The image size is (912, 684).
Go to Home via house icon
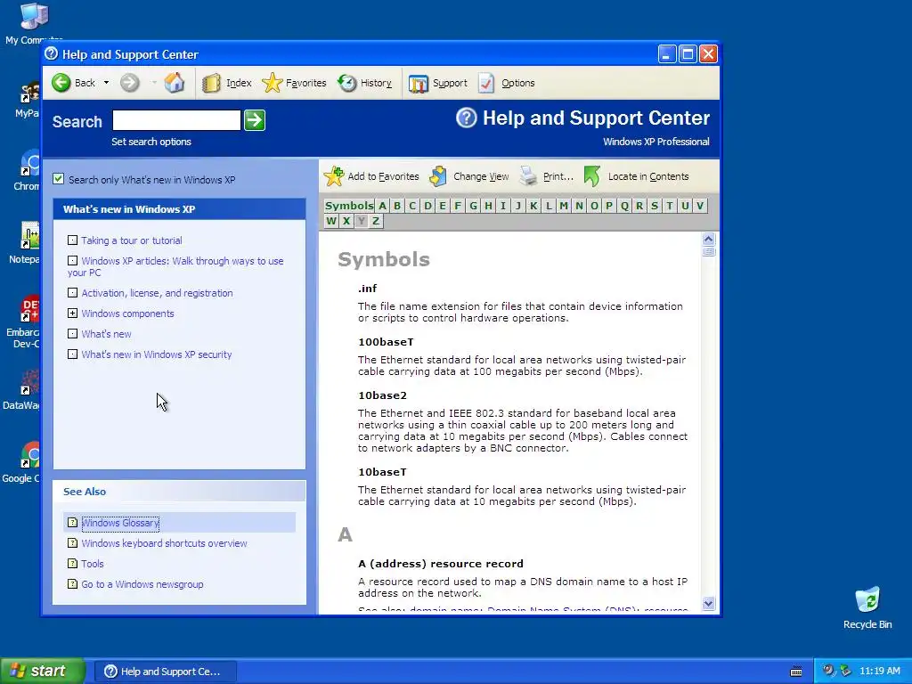pos(174,83)
